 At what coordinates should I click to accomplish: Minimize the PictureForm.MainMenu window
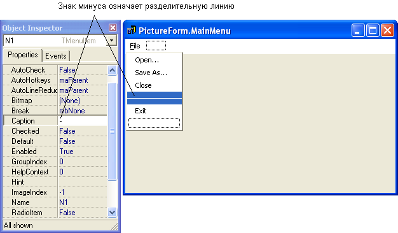point(358,31)
